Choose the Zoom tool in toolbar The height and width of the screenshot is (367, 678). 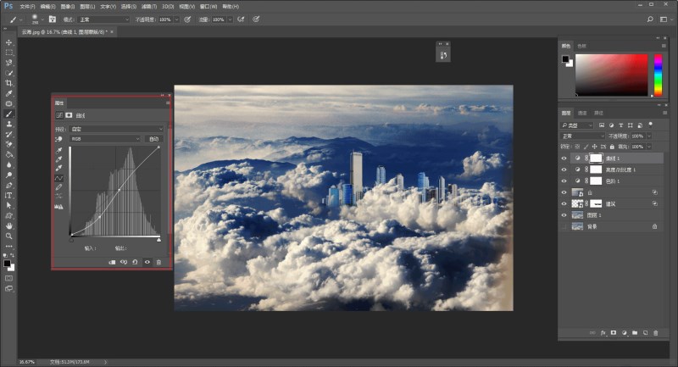pyautogui.click(x=9, y=236)
